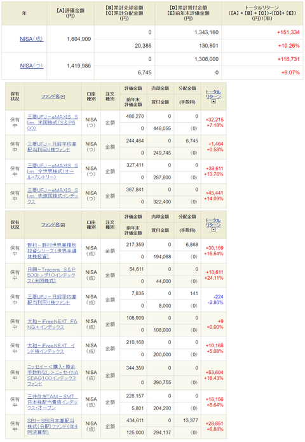
Task: Select cumulative distribution 20,386
Action: [143, 46]
